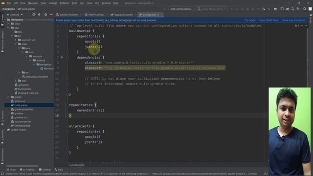Click the Search Everywhere magnifier icon
Viewport: 313px width, 176px height.
point(305,9)
